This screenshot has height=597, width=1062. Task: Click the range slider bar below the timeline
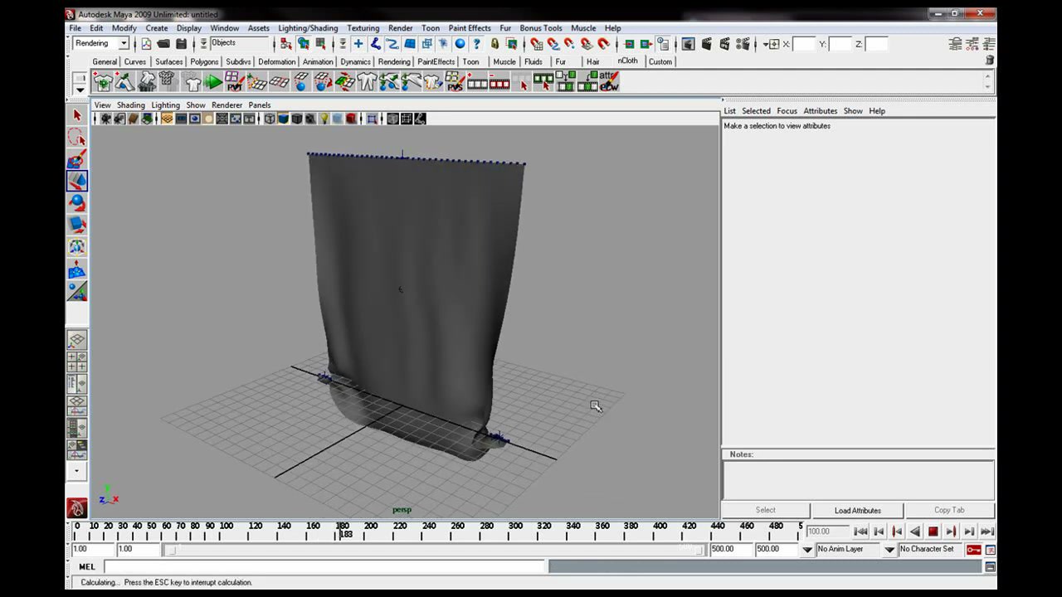(x=436, y=550)
